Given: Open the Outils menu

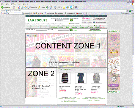Looking at the screenshot, I should click(x=24, y=4).
